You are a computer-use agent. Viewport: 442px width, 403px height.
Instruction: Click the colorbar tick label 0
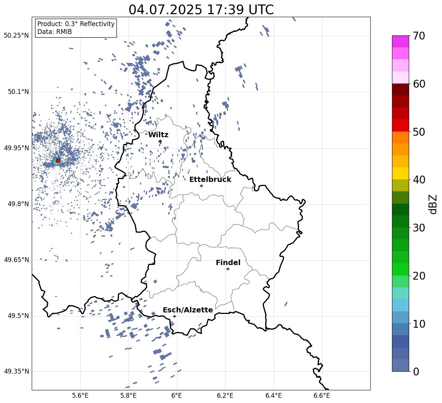pos(416,371)
